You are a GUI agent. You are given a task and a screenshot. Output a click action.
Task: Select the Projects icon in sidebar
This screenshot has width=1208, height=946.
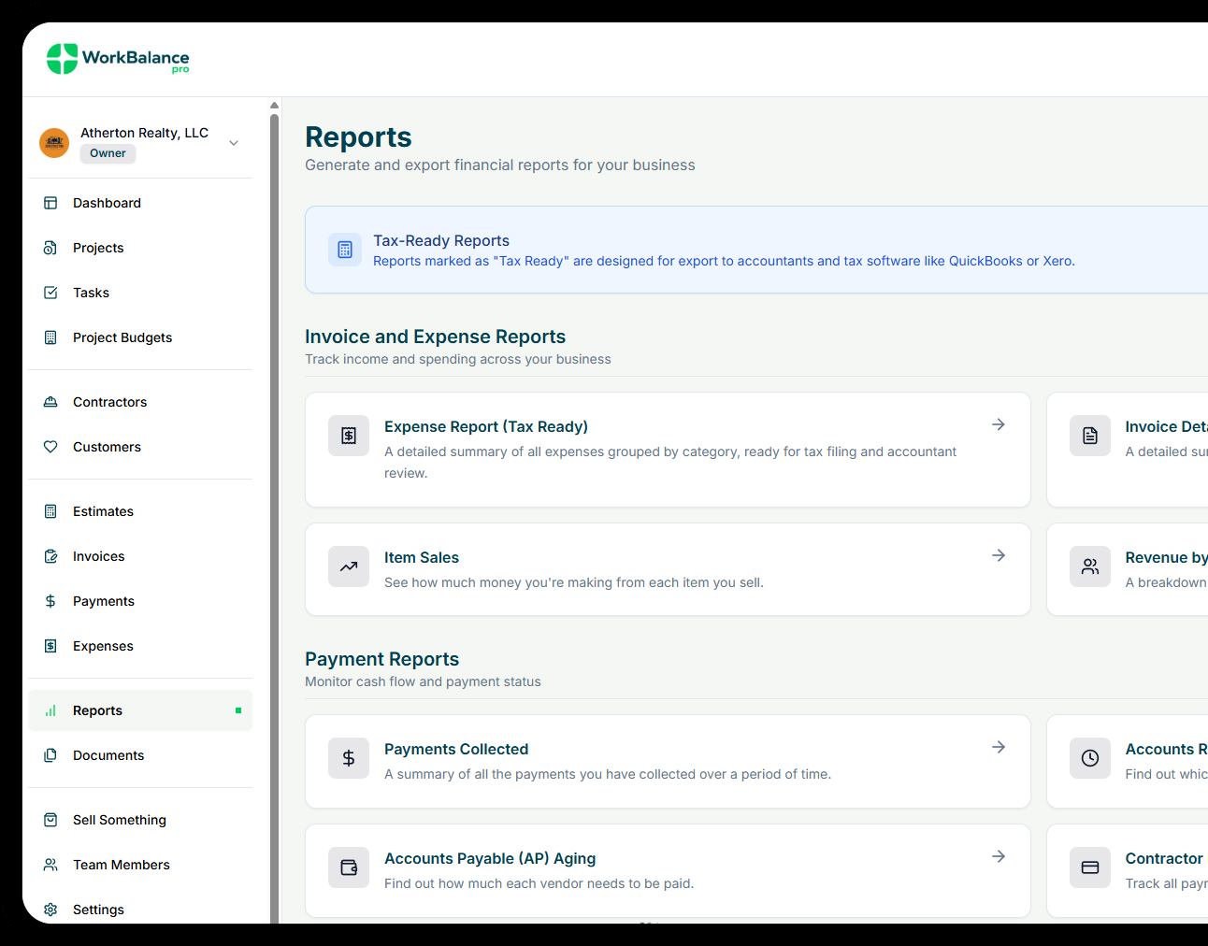coord(50,248)
